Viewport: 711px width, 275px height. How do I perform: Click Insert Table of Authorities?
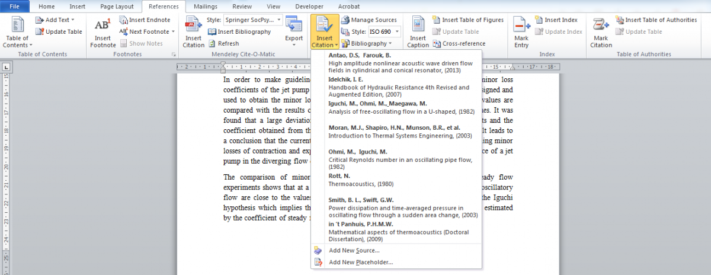(x=656, y=20)
